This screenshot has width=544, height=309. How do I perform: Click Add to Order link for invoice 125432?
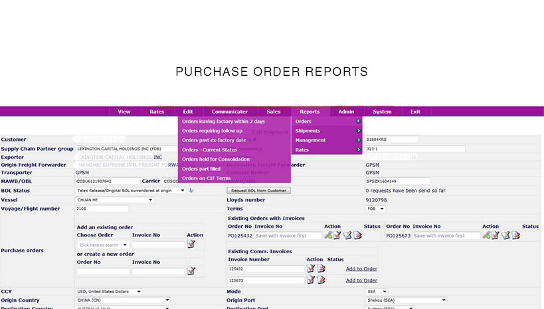(361, 268)
